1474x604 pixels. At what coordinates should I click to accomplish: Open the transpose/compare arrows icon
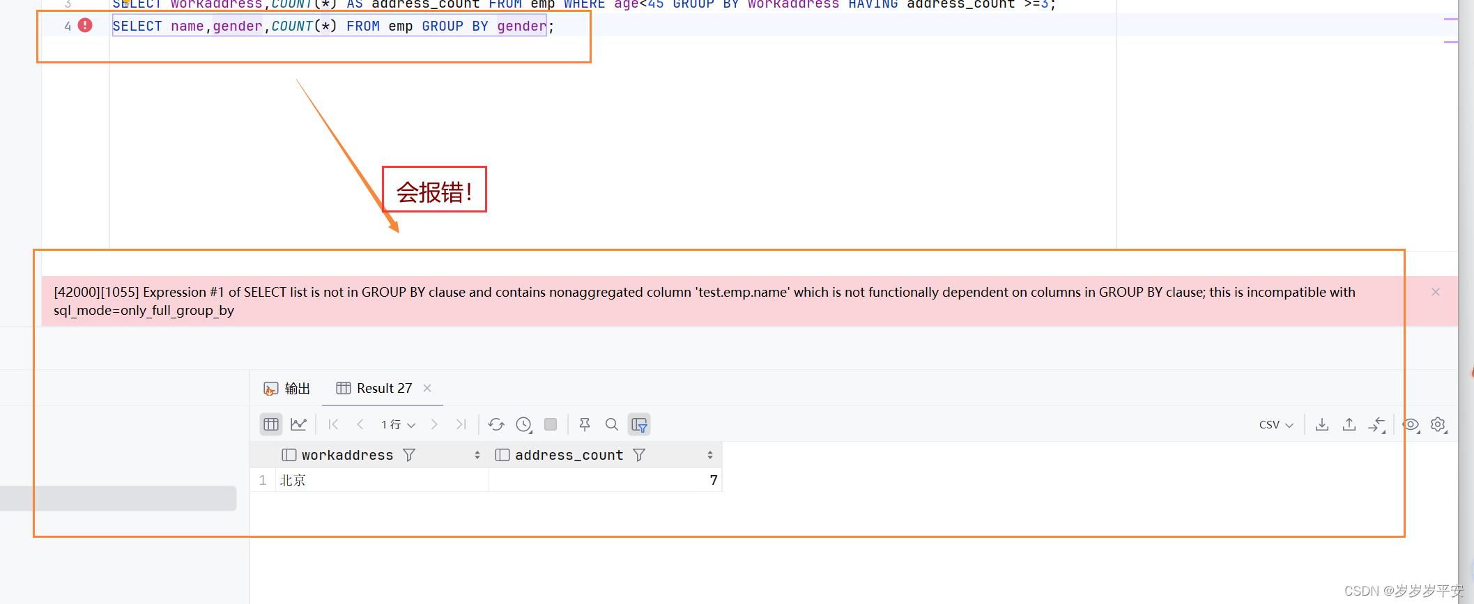[1377, 424]
